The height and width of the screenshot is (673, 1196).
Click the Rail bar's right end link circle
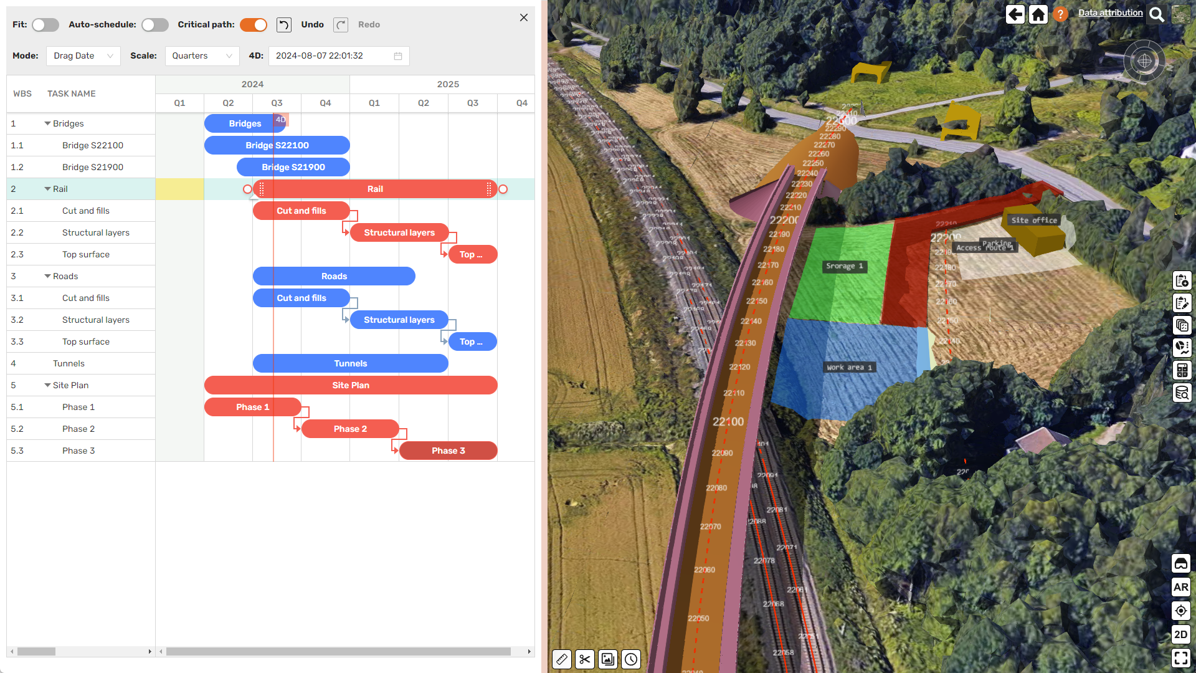pyautogui.click(x=503, y=189)
